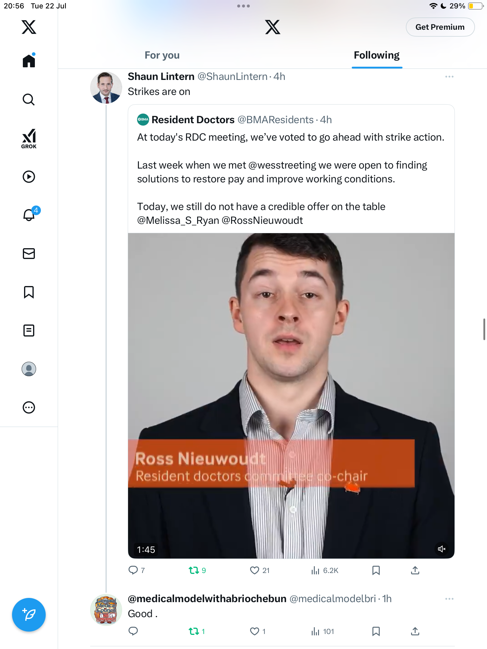Screen dimensions: 487x649
Task: Open more options on Shaun Lintern's post
Action: point(449,77)
